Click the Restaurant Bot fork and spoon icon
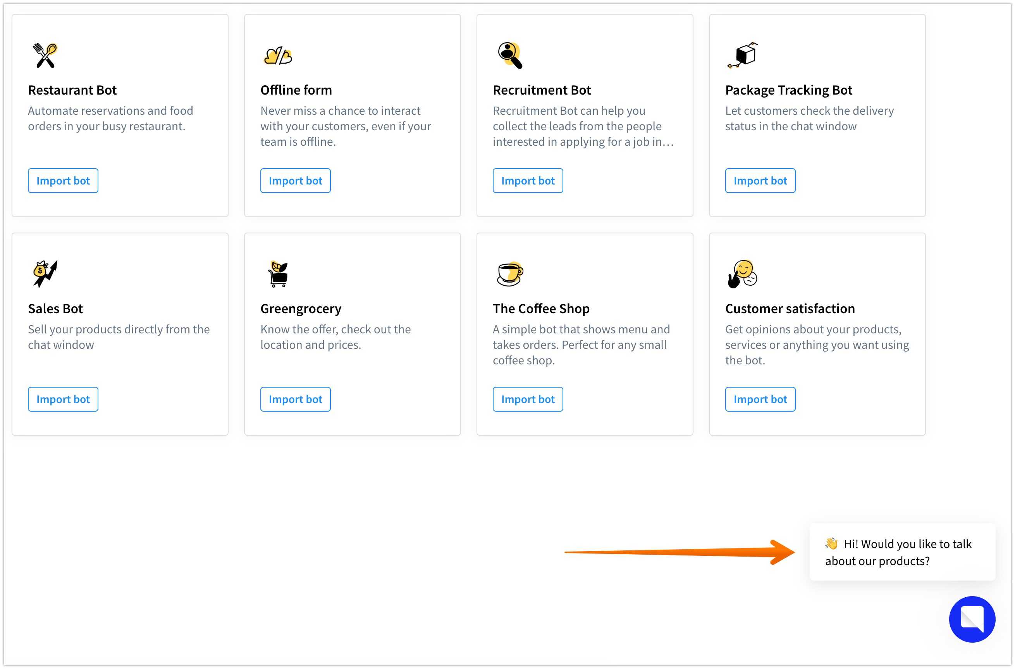The height and width of the screenshot is (669, 1015). coord(45,55)
